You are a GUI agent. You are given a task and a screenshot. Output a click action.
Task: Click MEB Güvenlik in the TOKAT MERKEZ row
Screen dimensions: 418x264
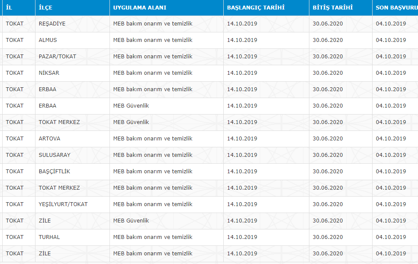131,122
